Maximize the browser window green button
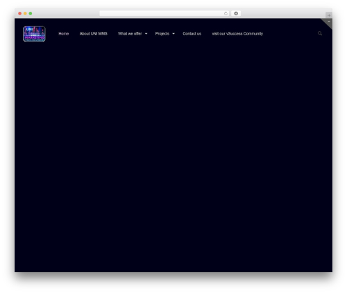Viewport: 347px width, 293px height. 31,13
